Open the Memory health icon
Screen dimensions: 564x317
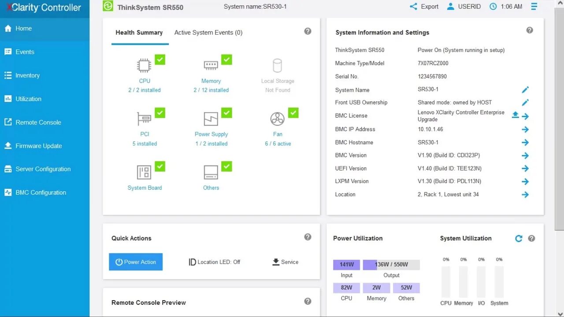click(211, 66)
